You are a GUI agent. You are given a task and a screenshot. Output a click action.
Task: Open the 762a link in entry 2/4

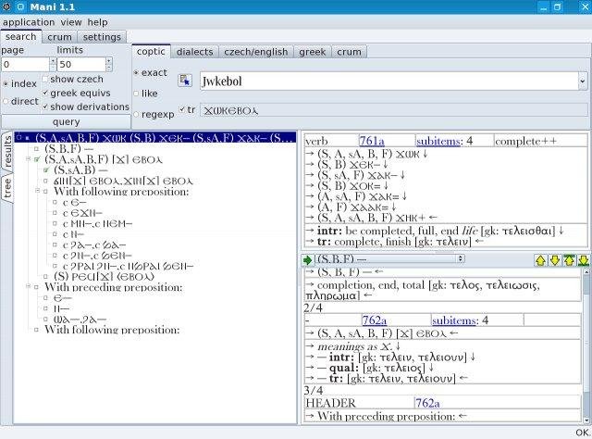point(374,320)
